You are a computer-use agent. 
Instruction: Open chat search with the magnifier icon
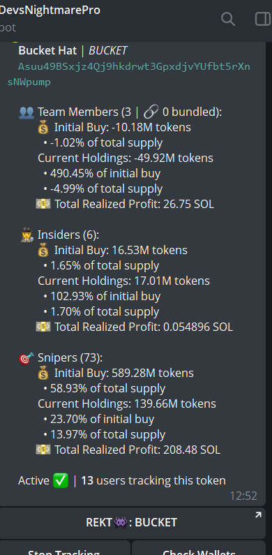(228, 19)
